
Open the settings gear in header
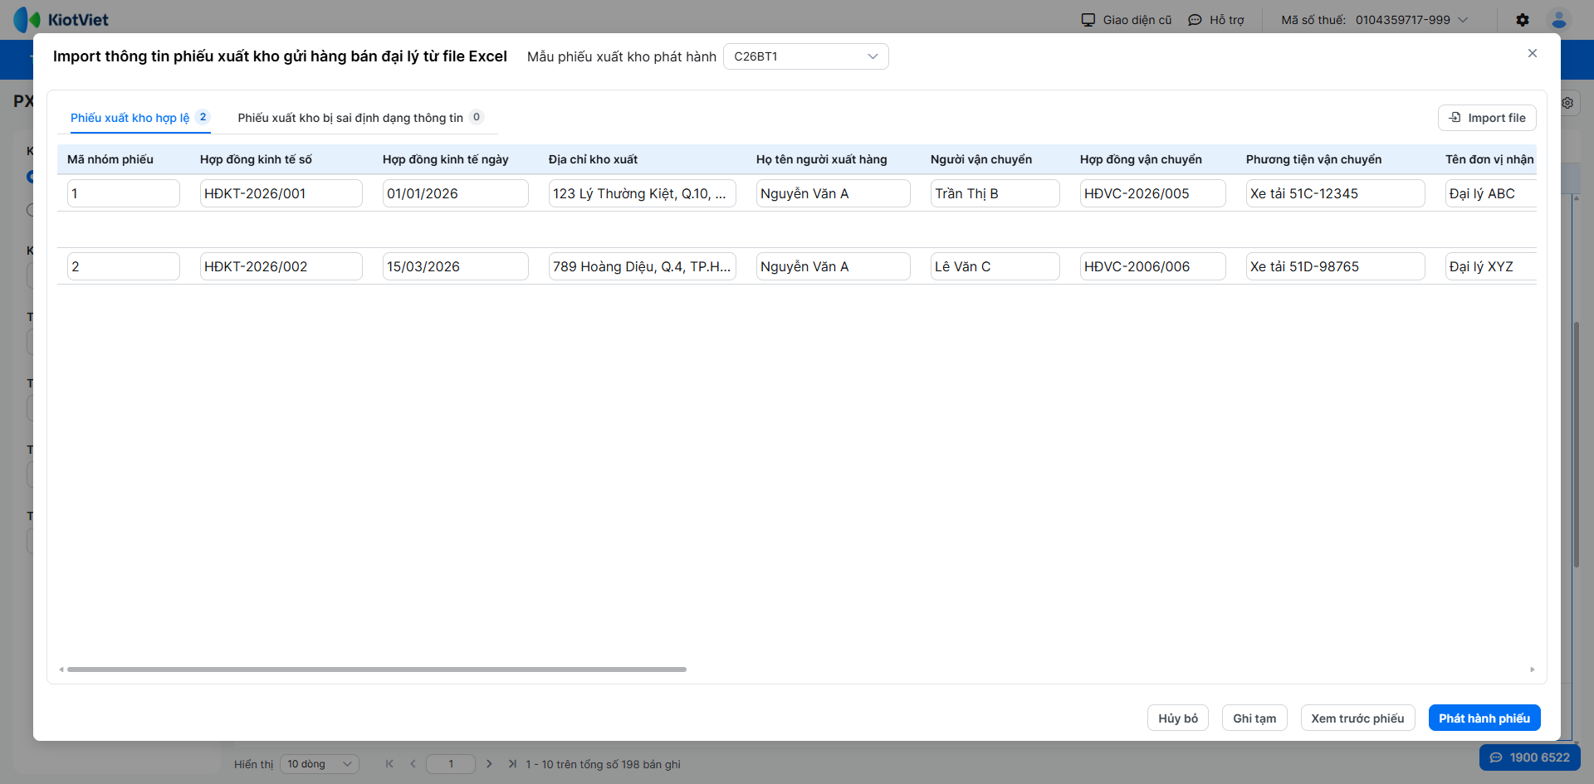[x=1523, y=20]
